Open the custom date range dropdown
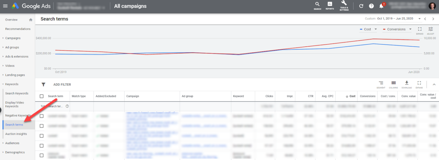Image resolution: width=439 pixels, height=160 pixels. (419, 19)
